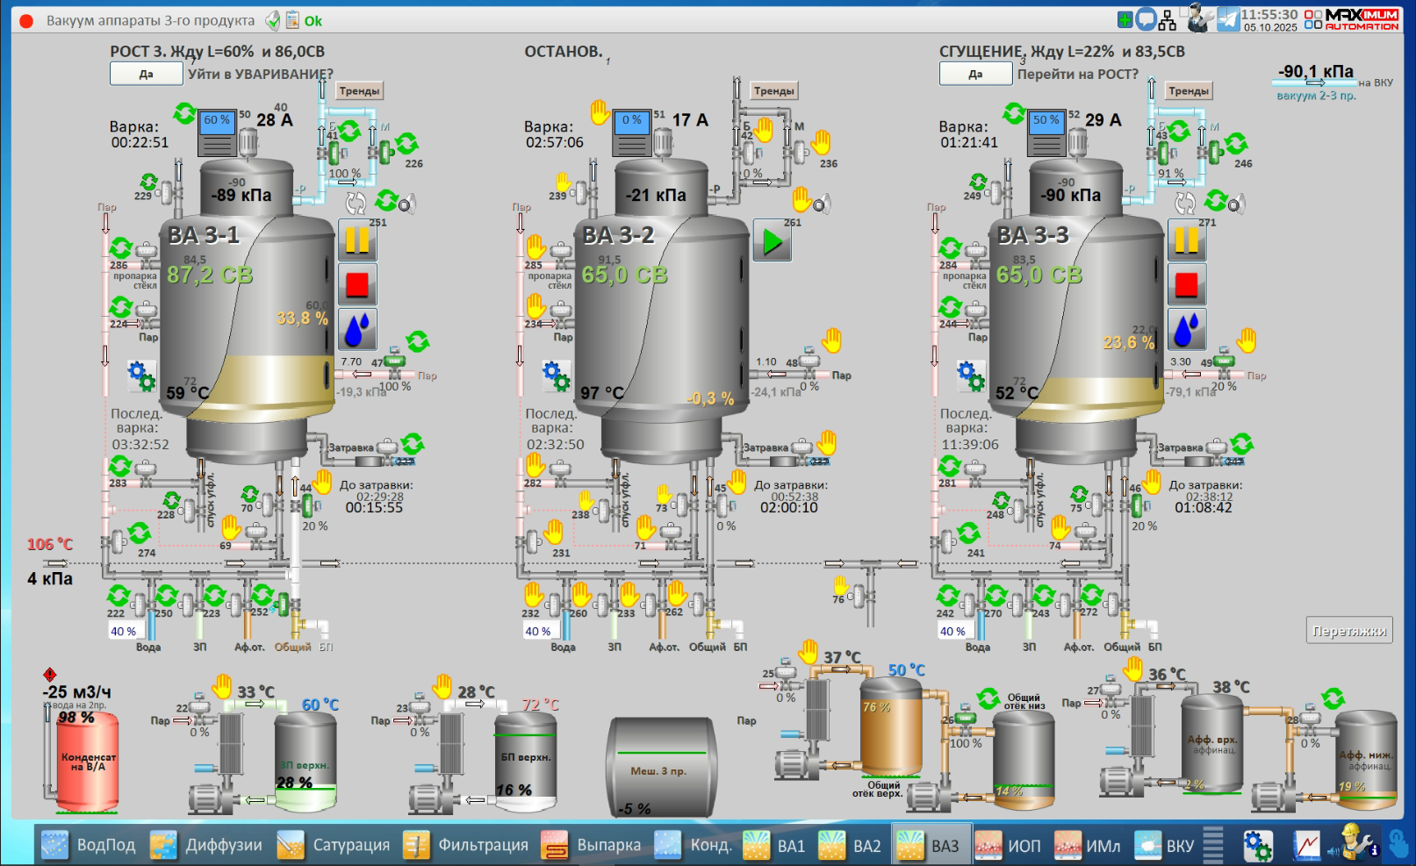Click the blue chat bubble icon in header

[1146, 19]
